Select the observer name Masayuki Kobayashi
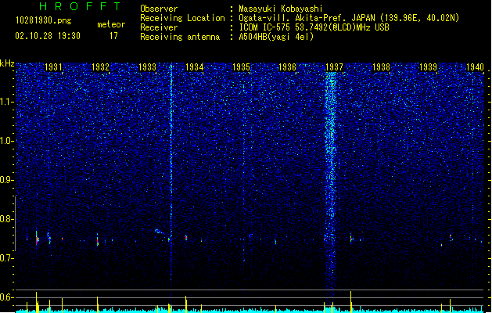This screenshot has width=492, height=313. click(x=281, y=9)
